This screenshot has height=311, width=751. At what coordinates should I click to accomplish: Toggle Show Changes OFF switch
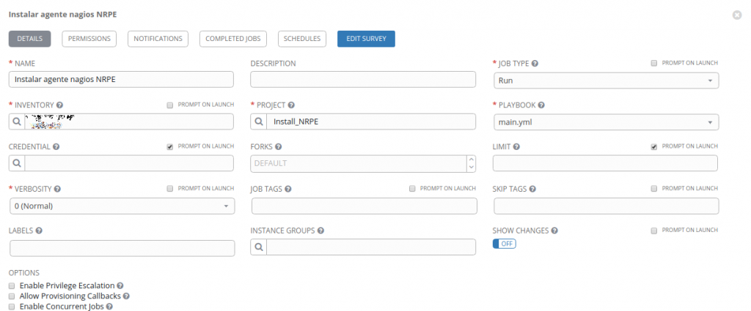point(505,244)
